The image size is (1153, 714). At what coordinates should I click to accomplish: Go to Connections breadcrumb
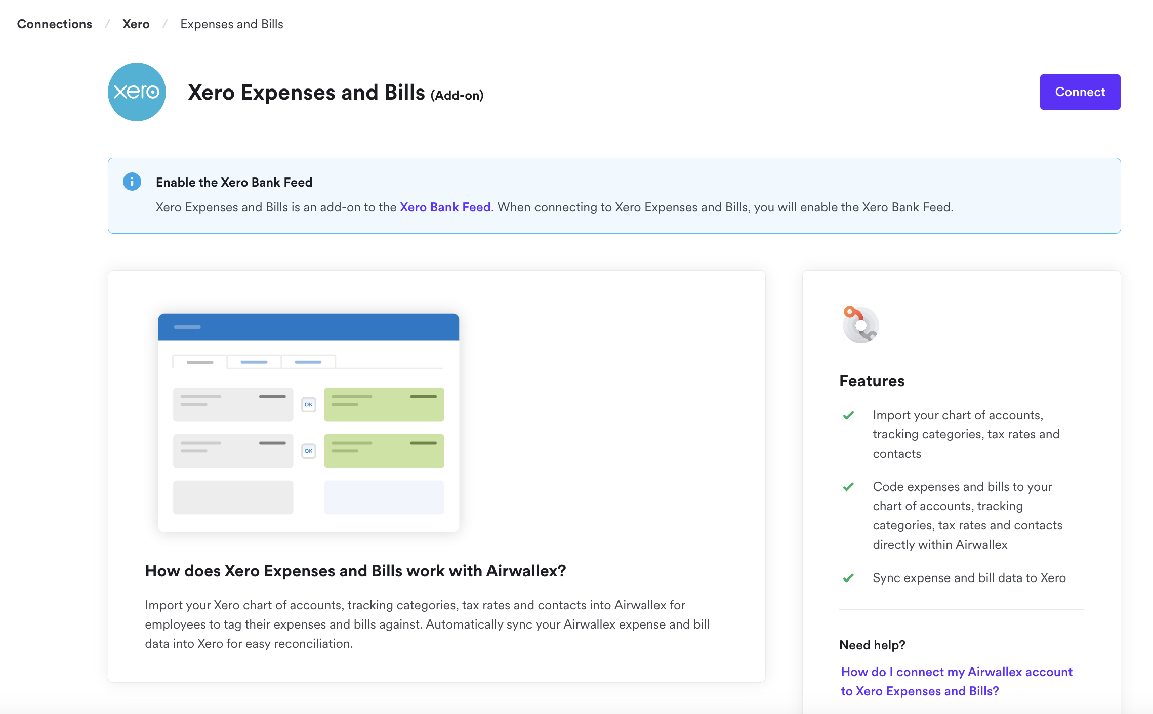[x=55, y=24]
